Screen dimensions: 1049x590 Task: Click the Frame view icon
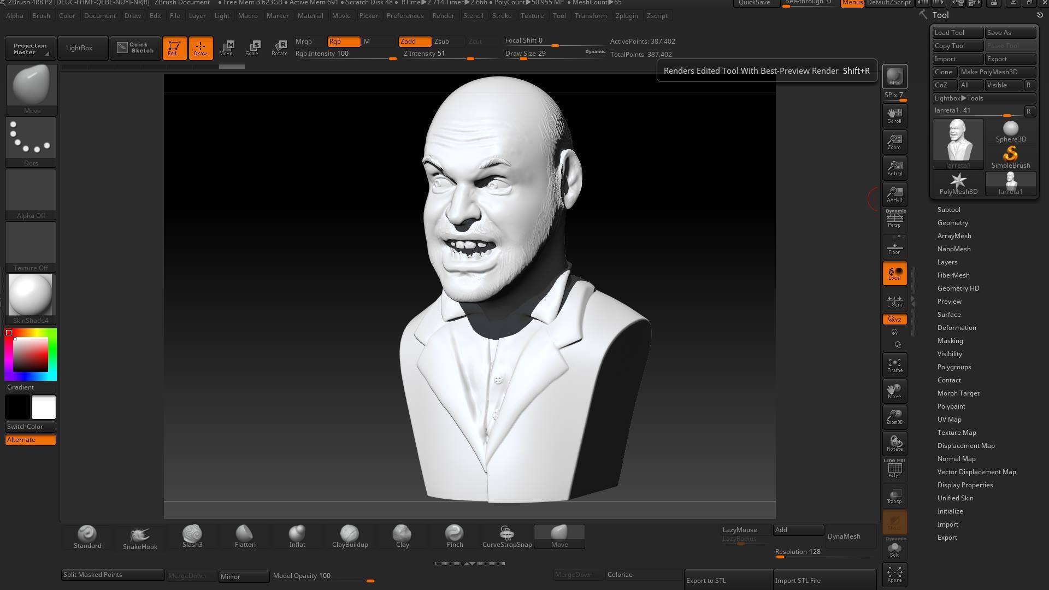[x=894, y=365]
